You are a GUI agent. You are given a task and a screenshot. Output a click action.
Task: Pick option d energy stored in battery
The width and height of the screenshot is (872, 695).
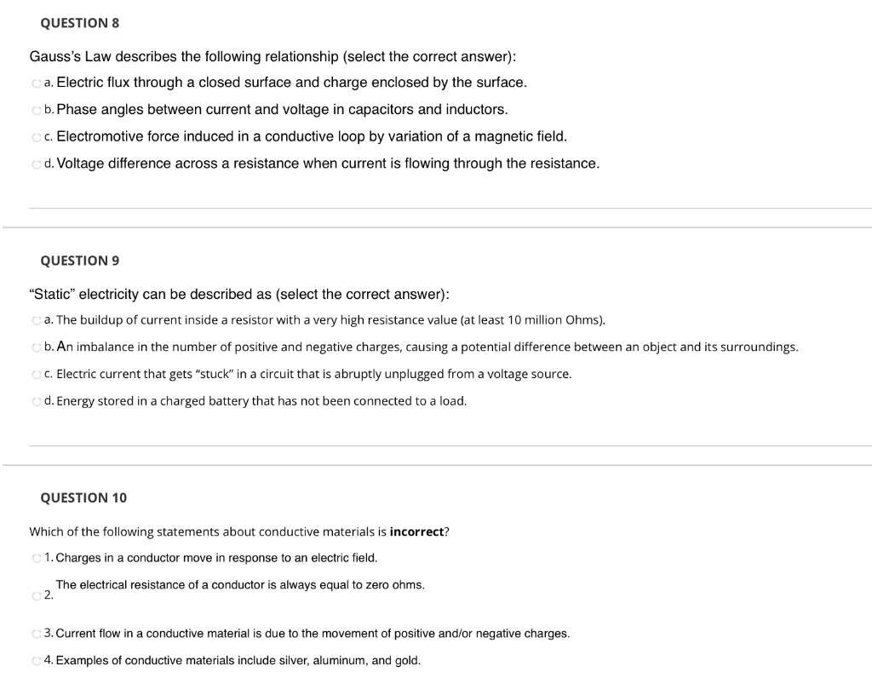(x=37, y=401)
